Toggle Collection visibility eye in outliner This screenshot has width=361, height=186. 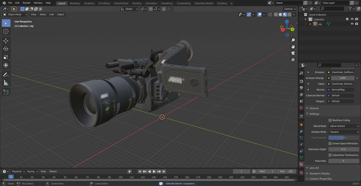coord(352,19)
